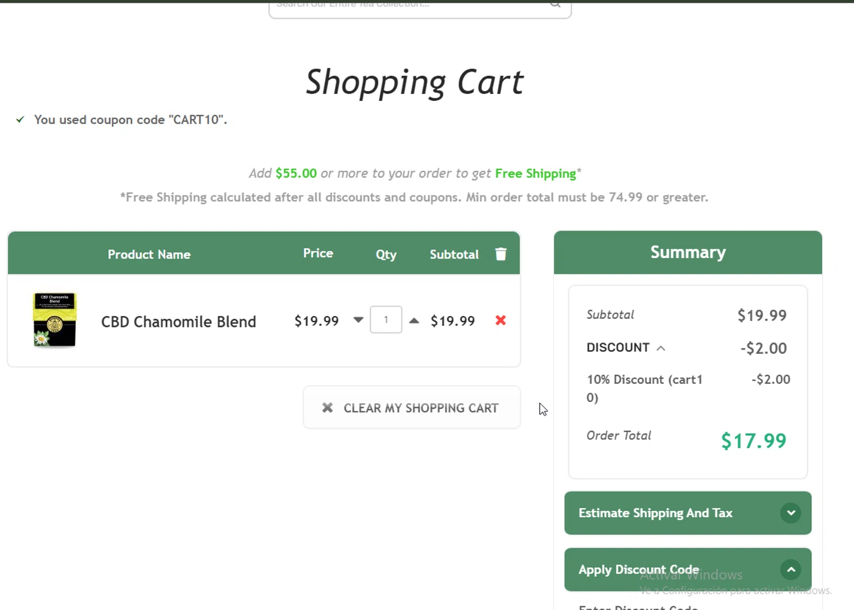Click the 10% Discount (cart10) line
This screenshot has height=610, width=854.
pos(688,388)
